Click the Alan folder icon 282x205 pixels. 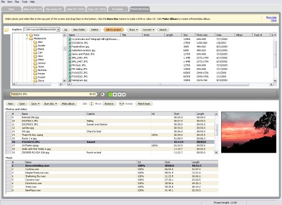[x=35, y=42]
